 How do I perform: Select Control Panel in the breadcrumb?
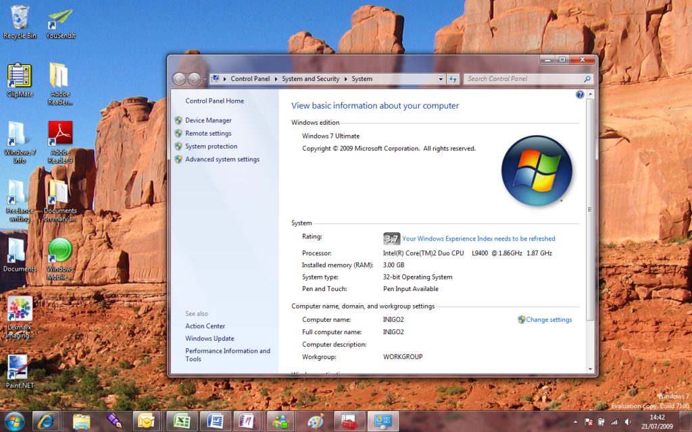(x=250, y=79)
